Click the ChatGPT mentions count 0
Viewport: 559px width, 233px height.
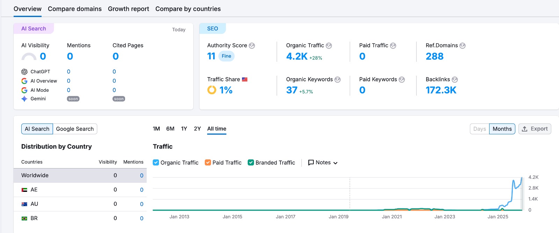(x=68, y=72)
